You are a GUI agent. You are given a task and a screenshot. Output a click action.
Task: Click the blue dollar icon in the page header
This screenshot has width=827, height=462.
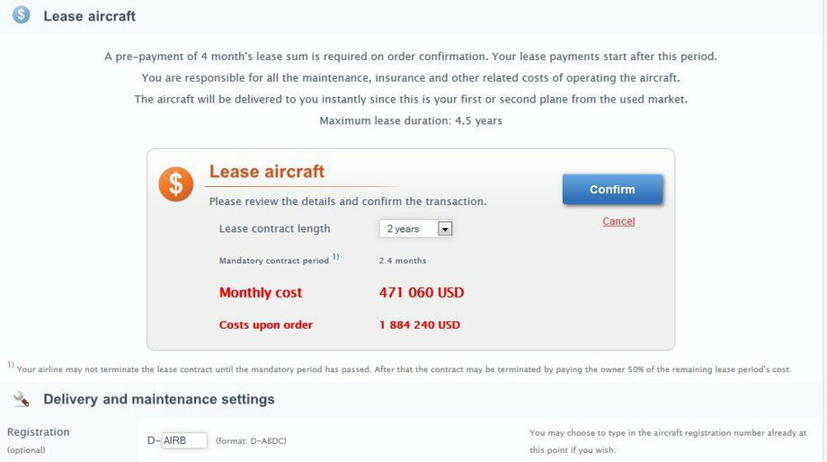coord(22,16)
